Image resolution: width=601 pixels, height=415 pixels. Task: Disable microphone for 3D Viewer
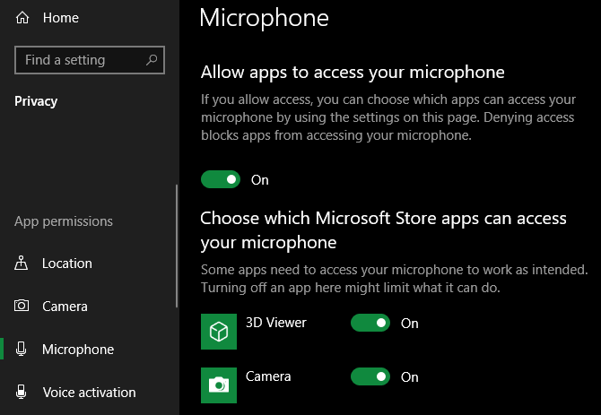coord(370,323)
